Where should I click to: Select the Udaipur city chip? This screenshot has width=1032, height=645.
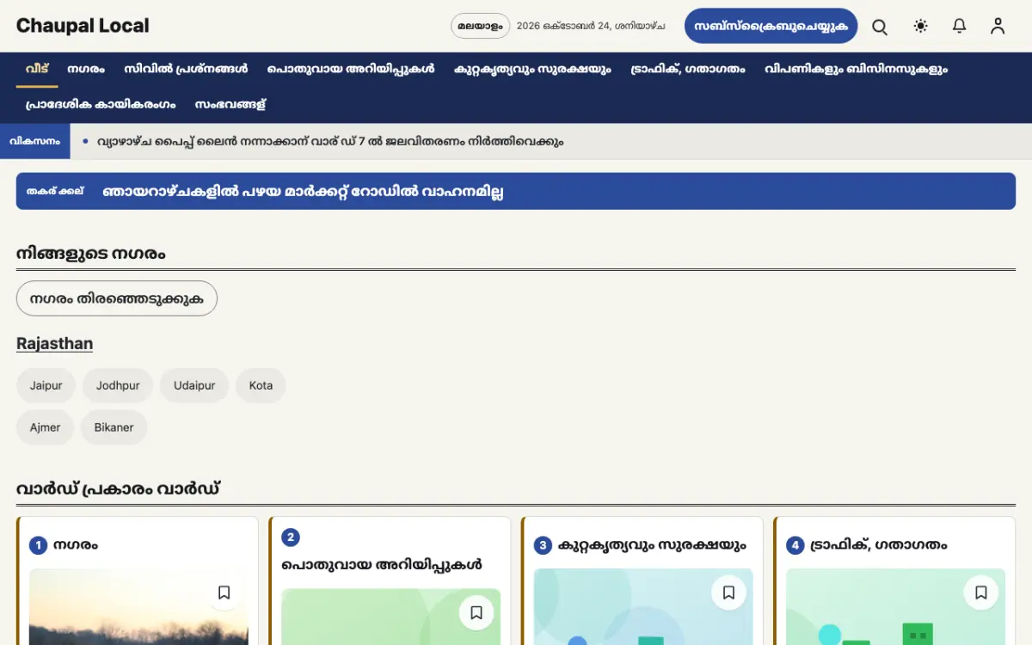click(194, 385)
